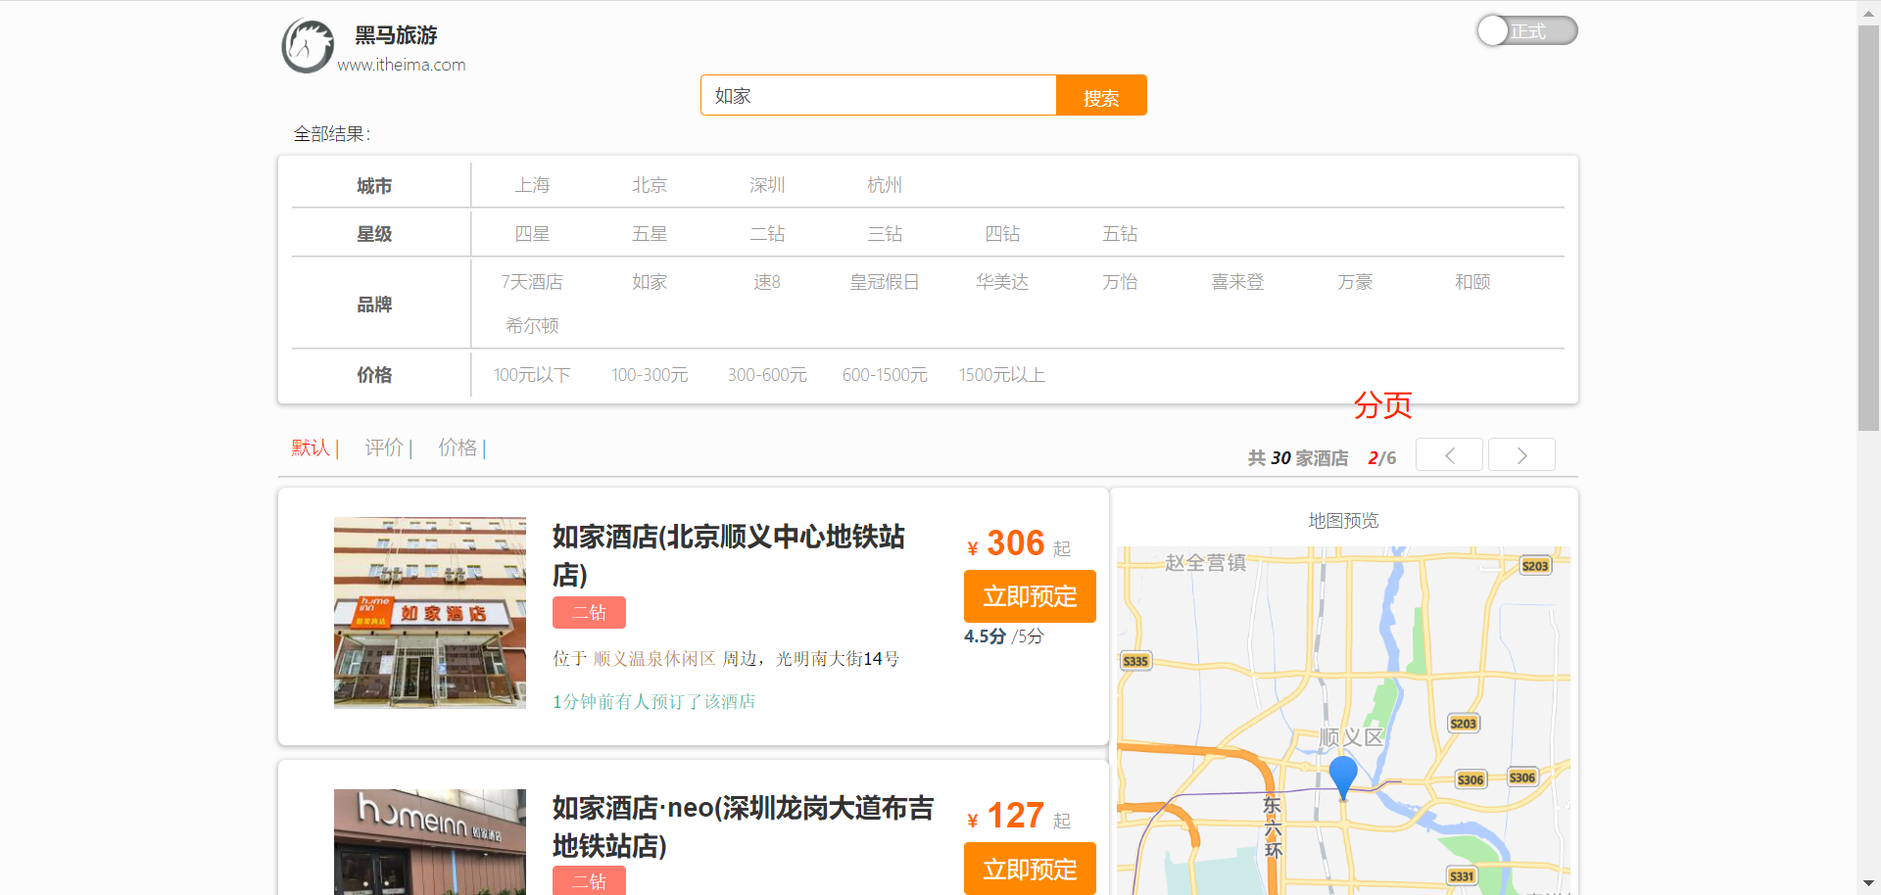Choose brand 华美达
This screenshot has width=1881, height=895.
pos(1002,282)
